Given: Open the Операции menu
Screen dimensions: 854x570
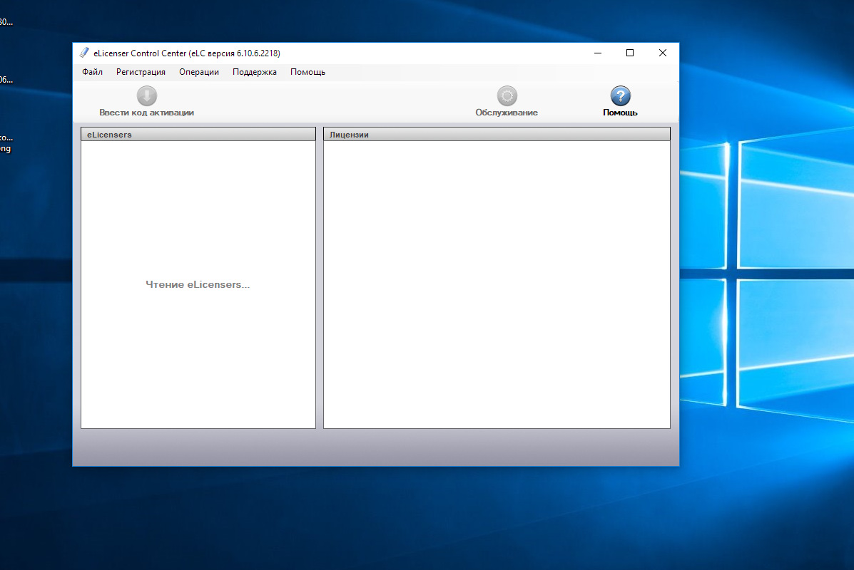Looking at the screenshot, I should [199, 72].
